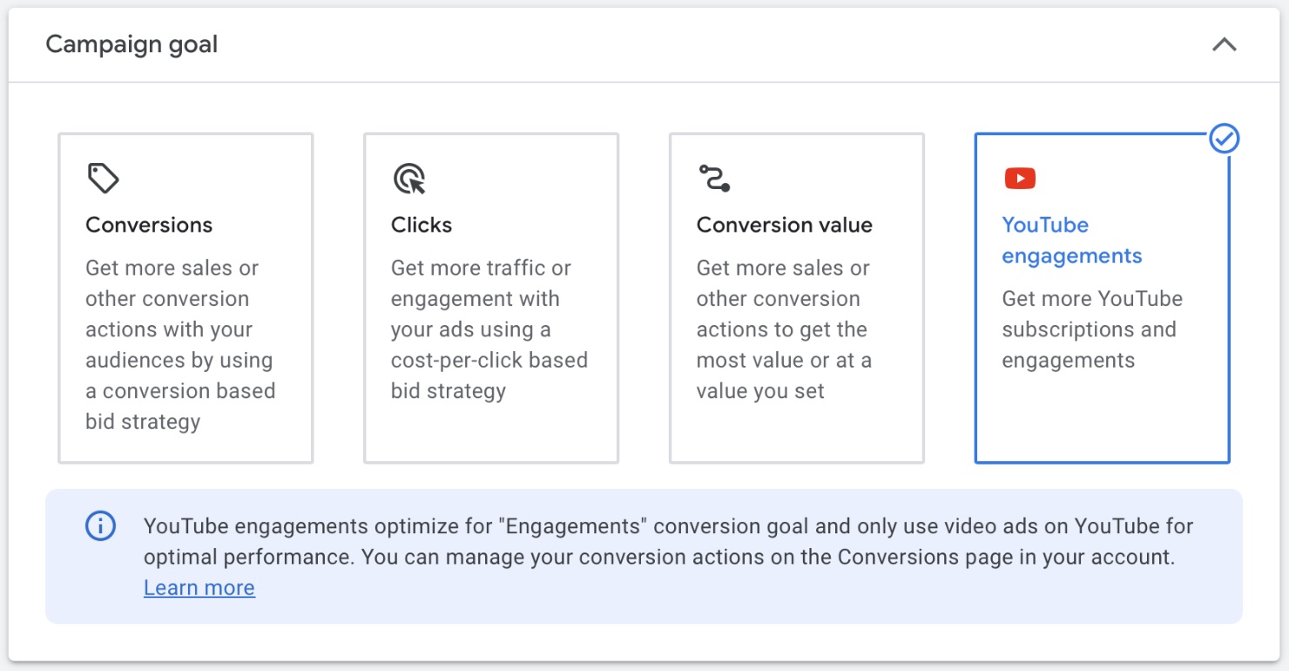Click the blue info circle icon
The image size is (1289, 671).
(100, 526)
